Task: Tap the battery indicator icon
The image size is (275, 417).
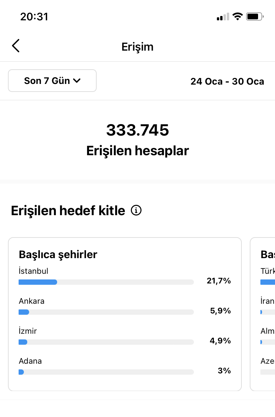Action: (x=255, y=16)
